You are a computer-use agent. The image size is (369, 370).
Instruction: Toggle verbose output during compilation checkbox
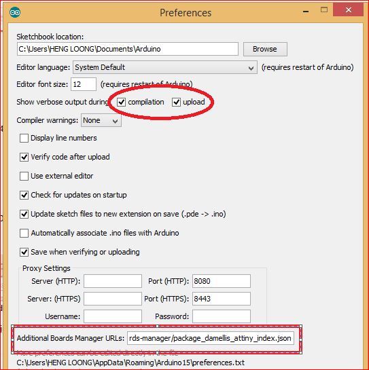tap(122, 103)
